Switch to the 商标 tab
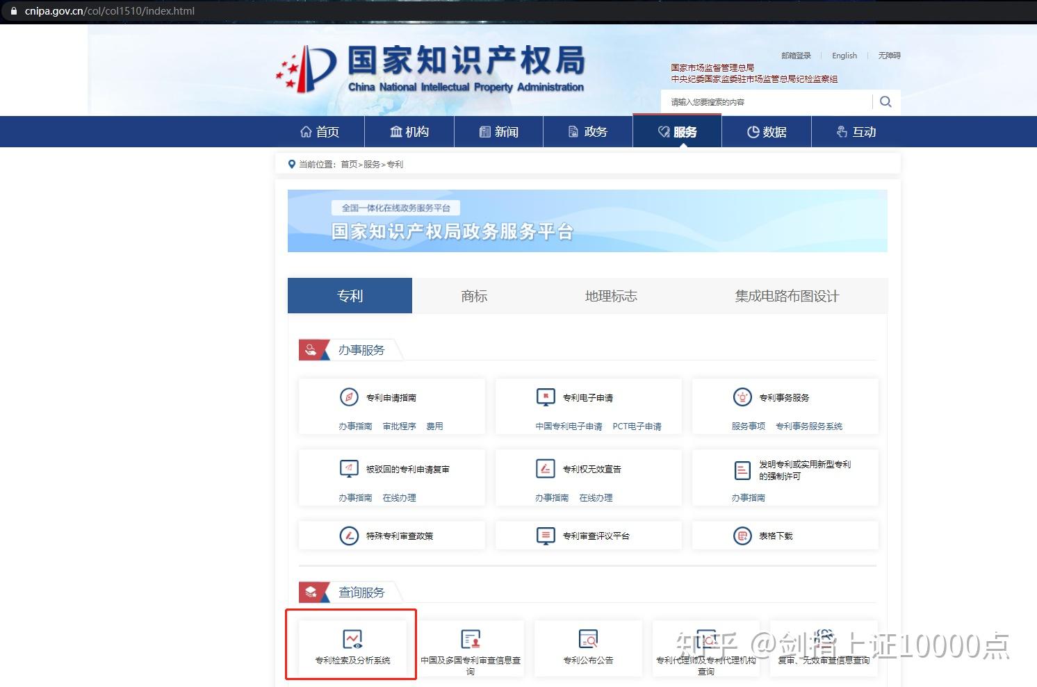 (x=474, y=296)
